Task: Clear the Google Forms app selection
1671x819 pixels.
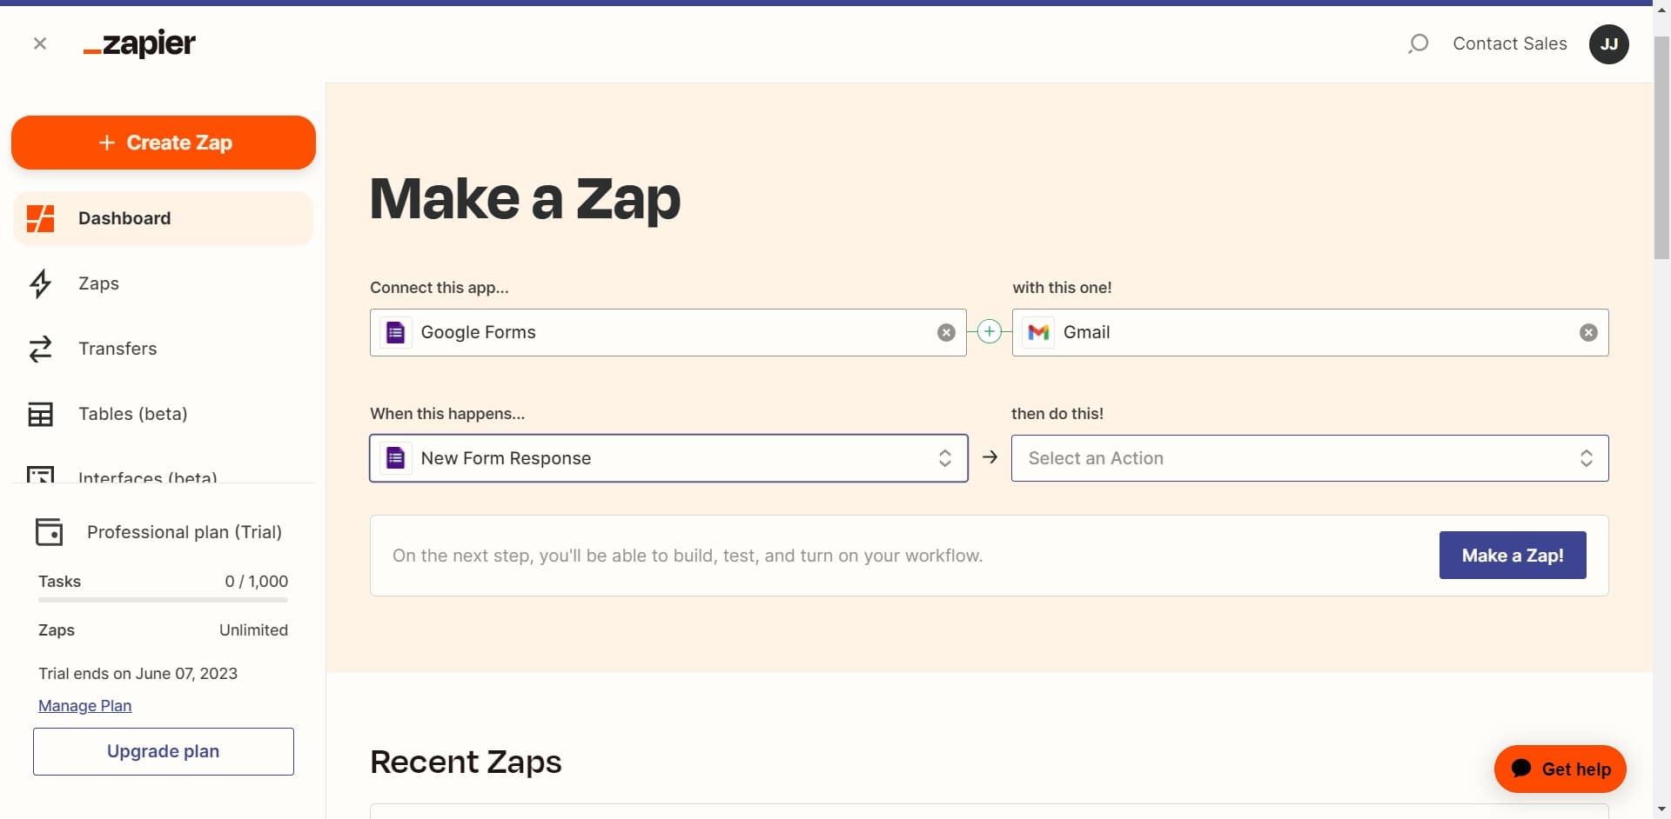Action: point(946,332)
